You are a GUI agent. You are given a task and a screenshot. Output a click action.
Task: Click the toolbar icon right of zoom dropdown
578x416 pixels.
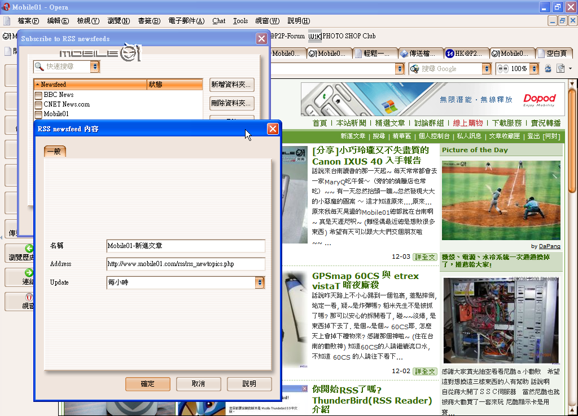(x=548, y=68)
